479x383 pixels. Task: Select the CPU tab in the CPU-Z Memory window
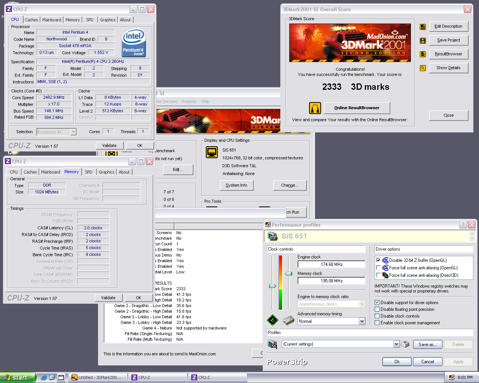[13, 172]
